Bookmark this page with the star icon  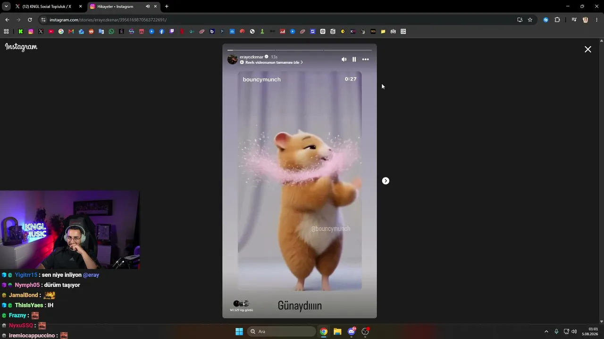pos(530,20)
